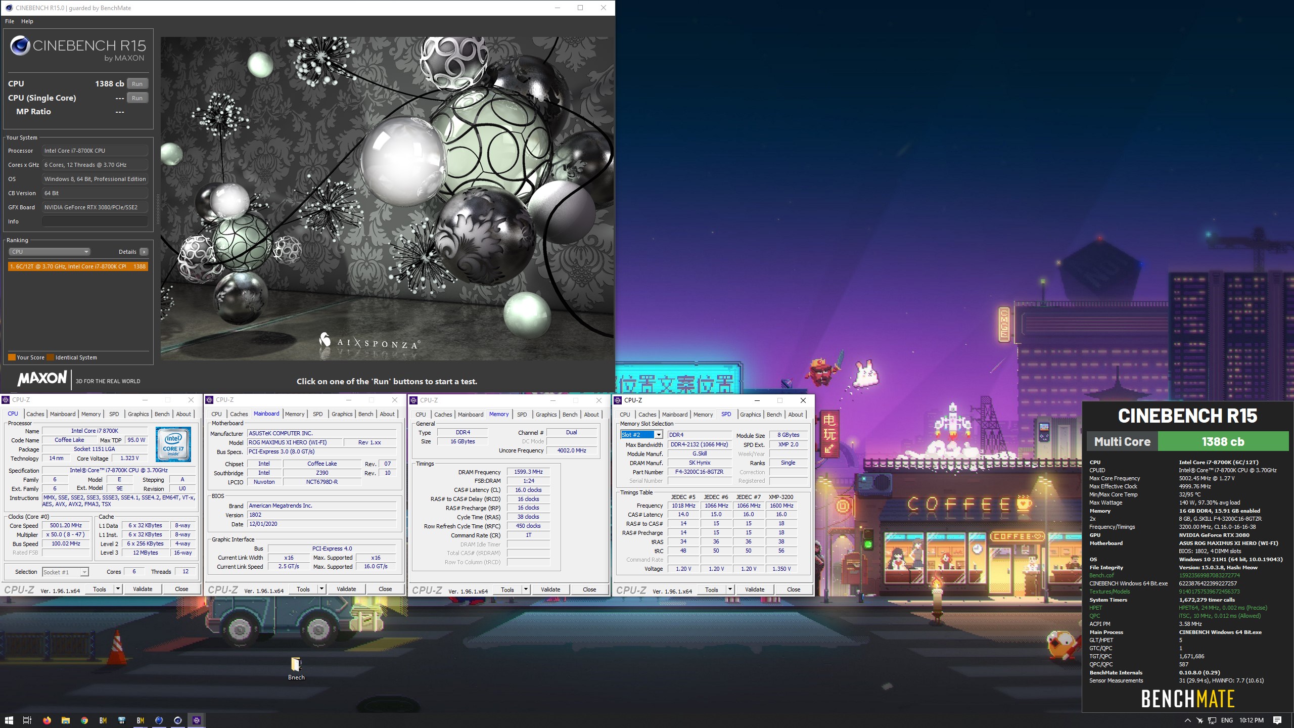
Task: Open the Action Center notifications icon
Action: click(1277, 720)
